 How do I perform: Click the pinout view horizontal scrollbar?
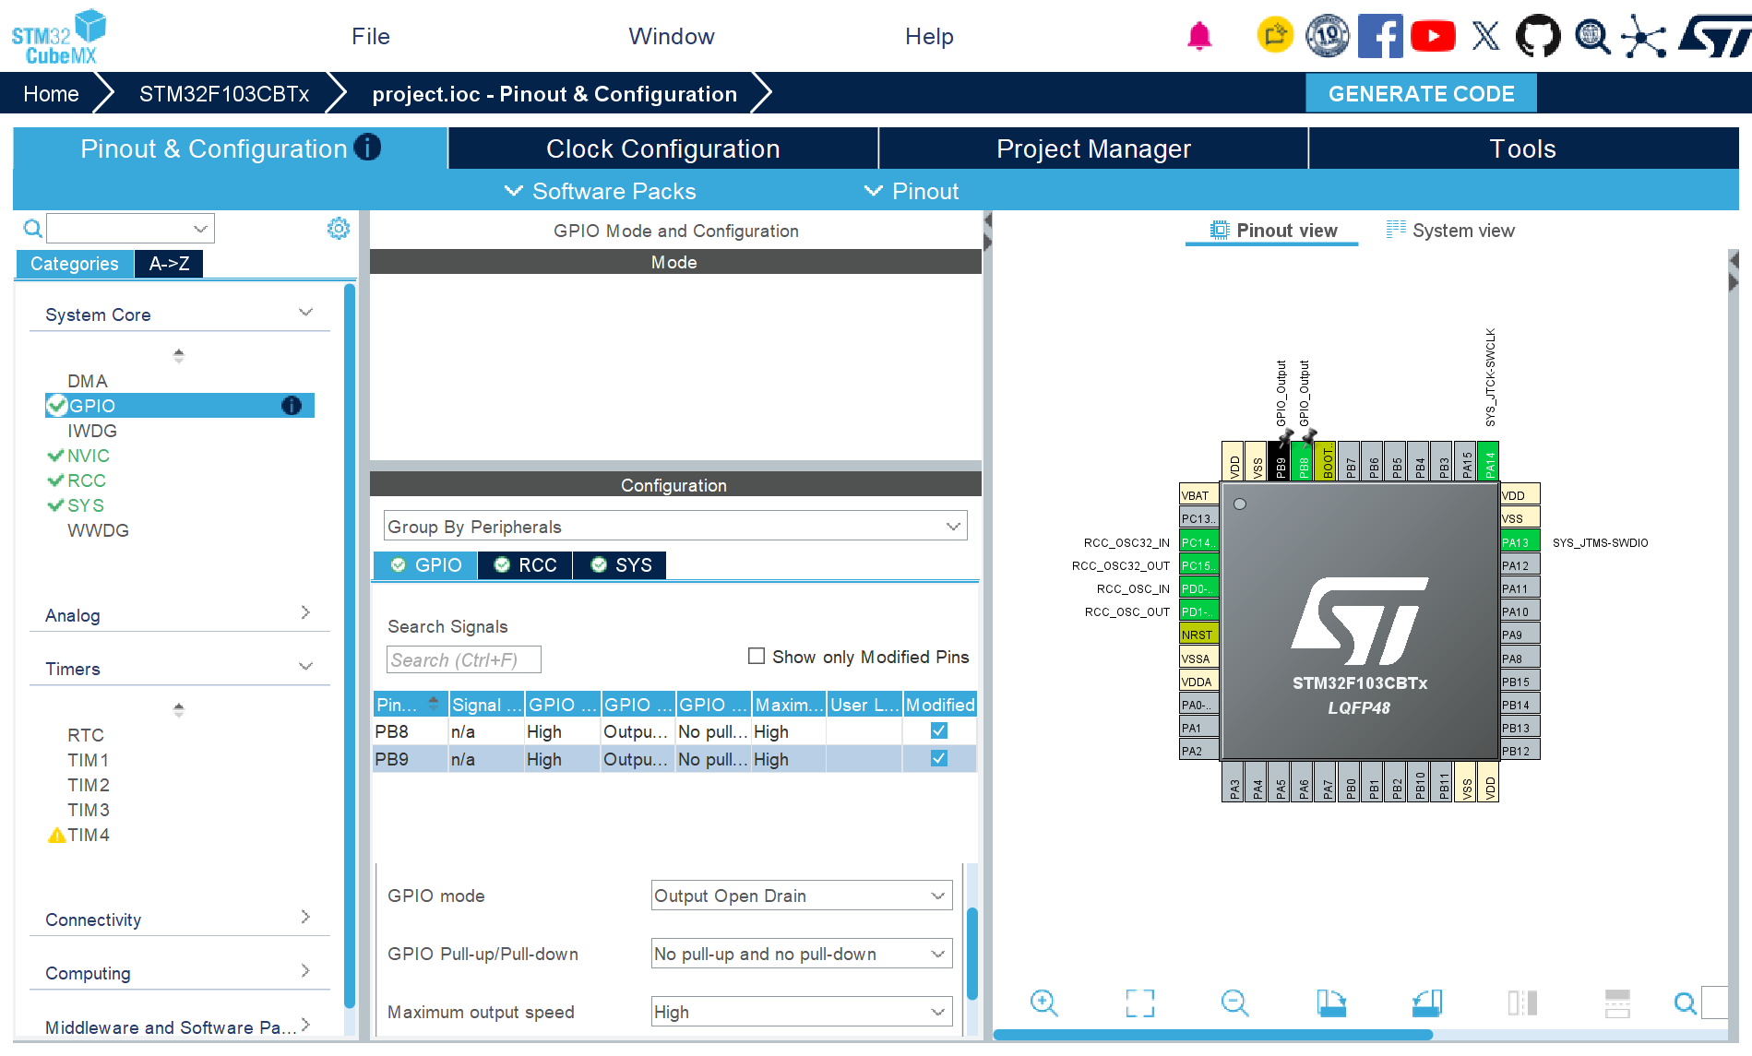point(1212,1035)
